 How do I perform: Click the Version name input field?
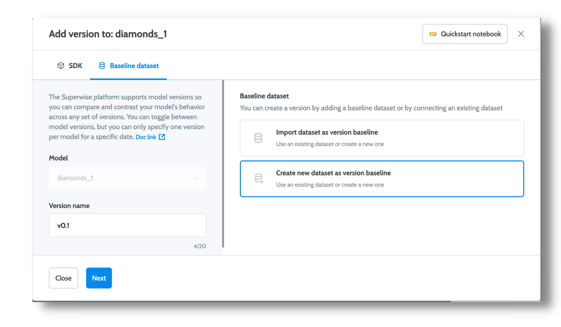tap(127, 225)
